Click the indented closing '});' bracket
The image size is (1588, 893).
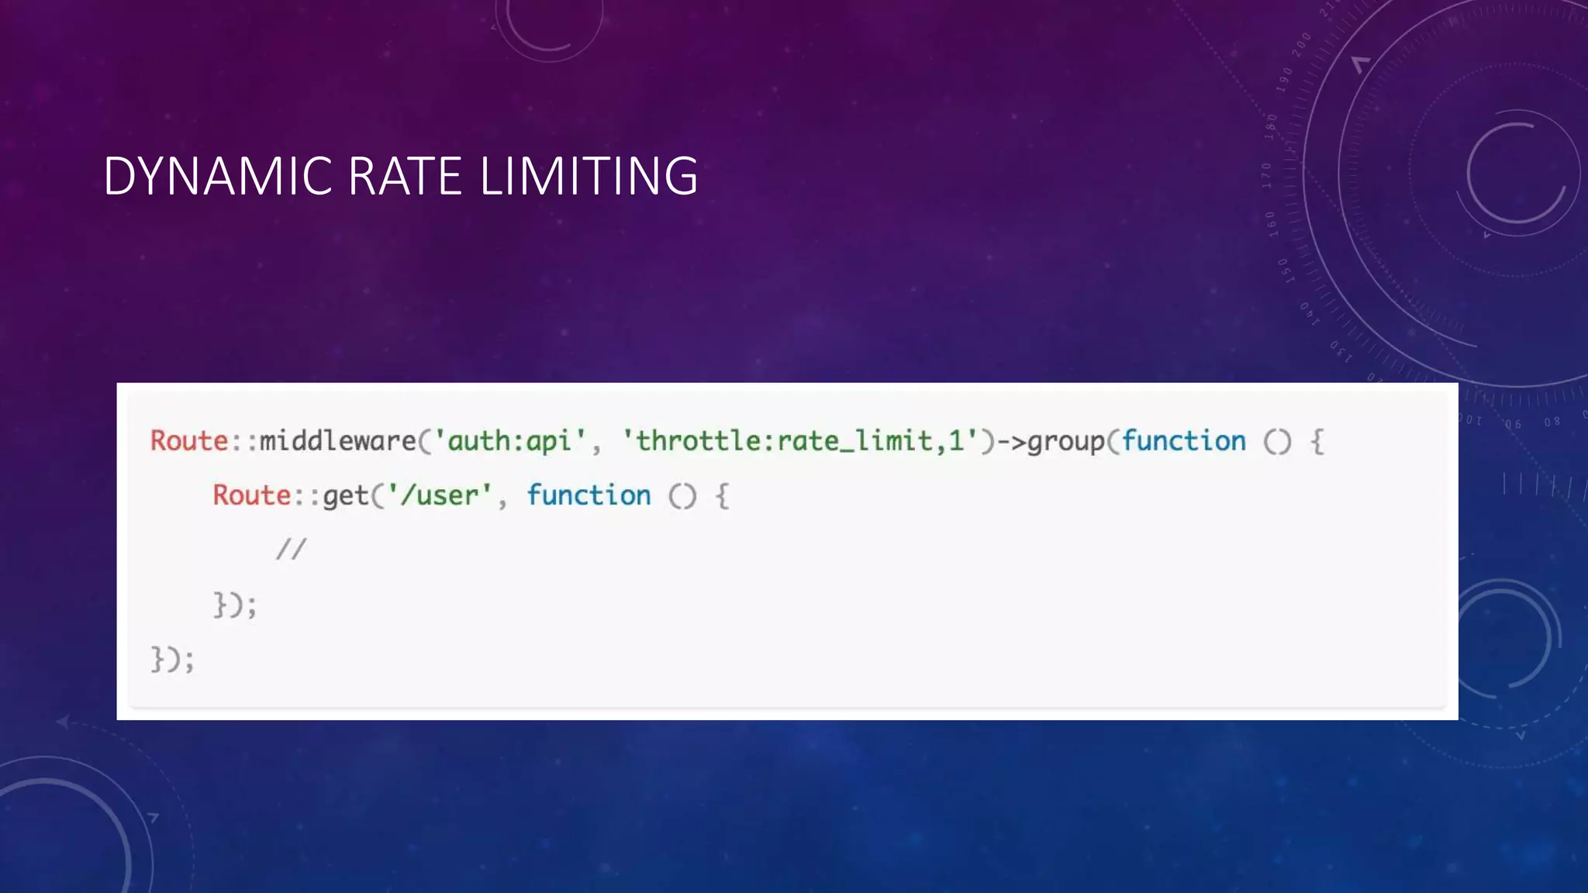pyautogui.click(x=234, y=605)
